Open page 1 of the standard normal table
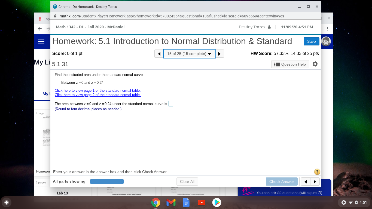372x209 pixels. pyautogui.click(x=98, y=90)
